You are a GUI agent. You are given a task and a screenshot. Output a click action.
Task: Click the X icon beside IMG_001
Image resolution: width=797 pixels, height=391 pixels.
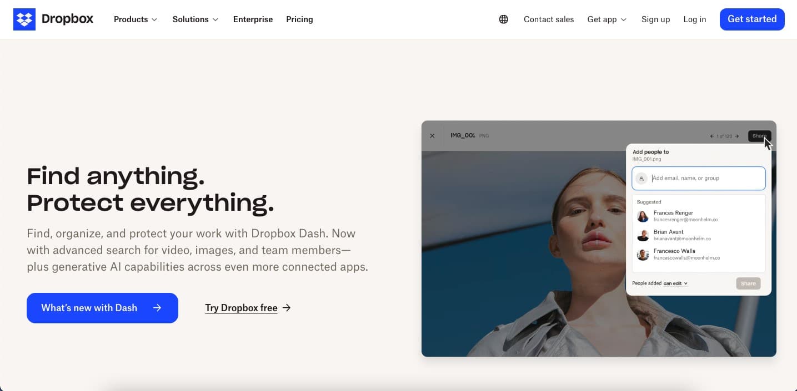point(432,136)
